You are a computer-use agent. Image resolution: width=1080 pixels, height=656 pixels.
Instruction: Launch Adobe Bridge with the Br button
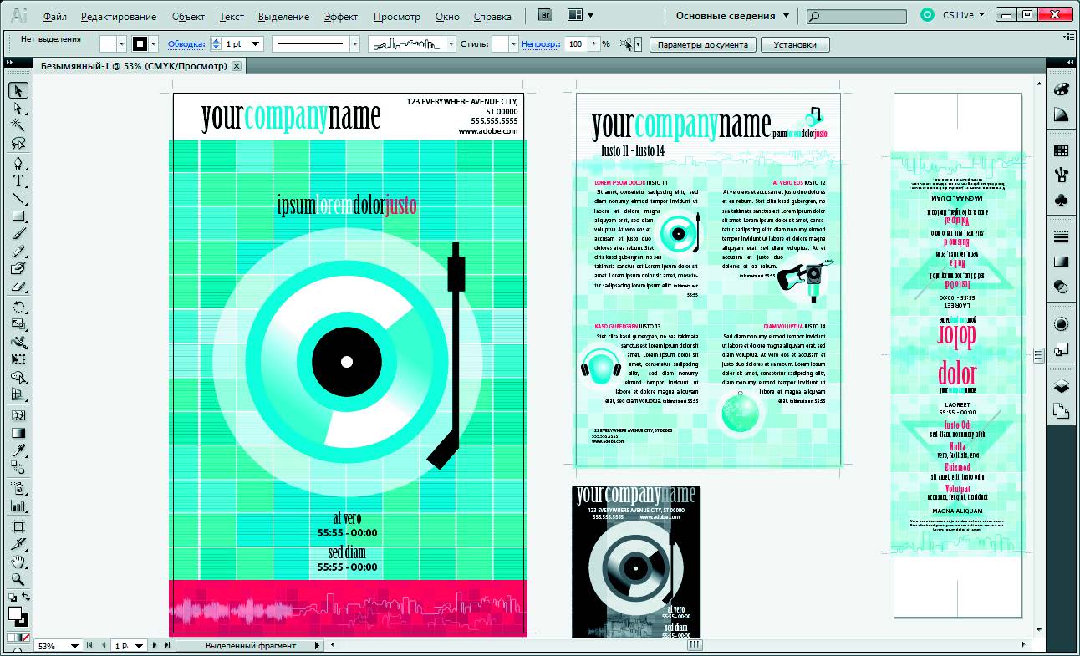(544, 15)
